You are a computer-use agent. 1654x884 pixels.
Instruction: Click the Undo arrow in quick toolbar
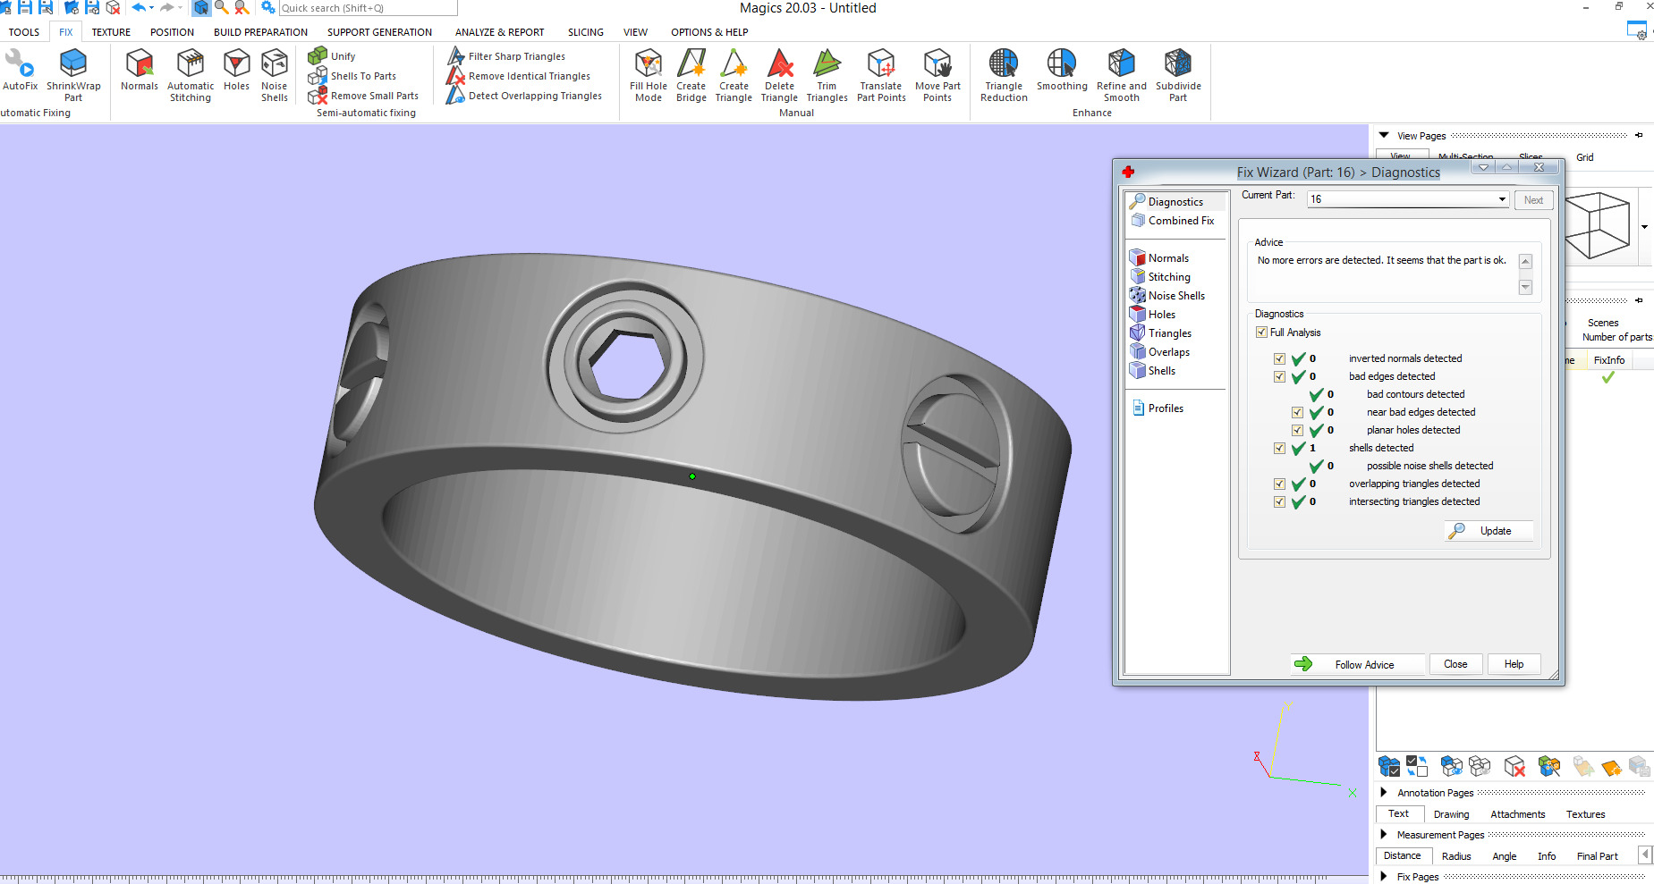(139, 7)
